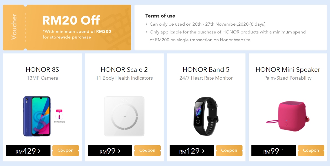Get the Coupon for HONOR Scale 2
Viewport: 330px width, 166px height.
tap(147, 151)
